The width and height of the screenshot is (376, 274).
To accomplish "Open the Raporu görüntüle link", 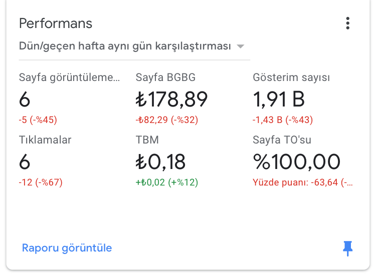I will point(67,248).
